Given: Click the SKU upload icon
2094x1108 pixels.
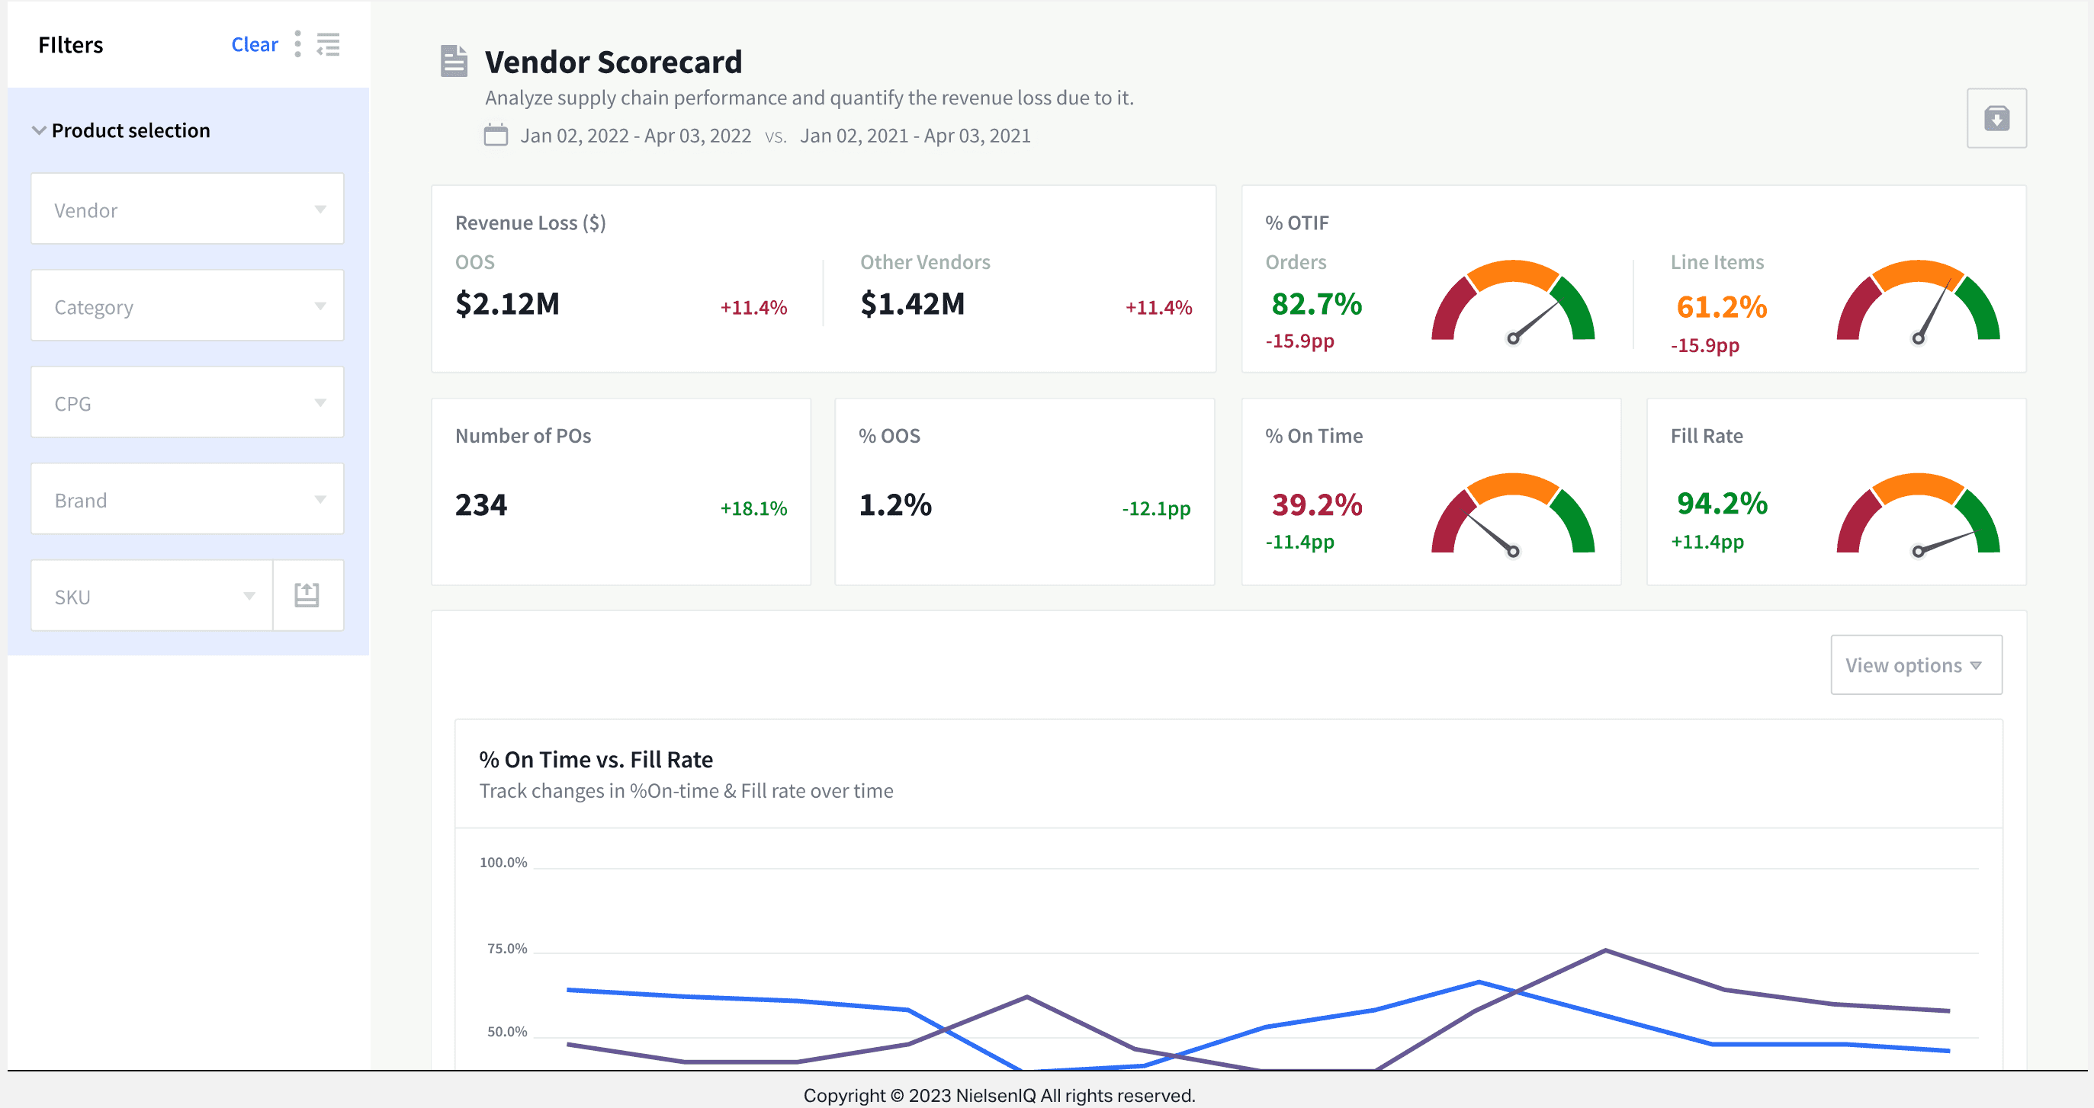Looking at the screenshot, I should tap(307, 595).
